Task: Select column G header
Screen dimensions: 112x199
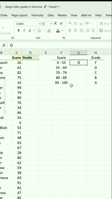Action: point(79,53)
